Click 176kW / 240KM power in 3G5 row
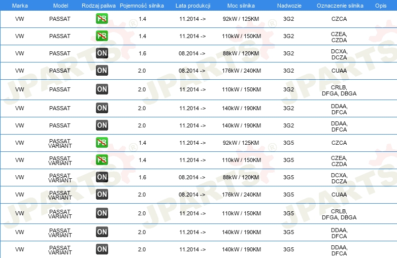 click(x=241, y=195)
